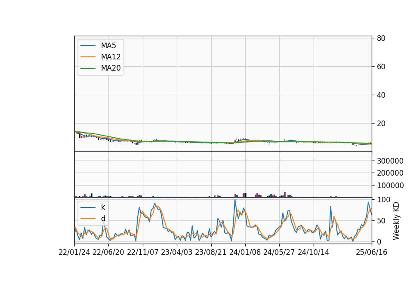Screen dimensions: 413x297
Task: Click the volume axis value 100000
Action: (x=390, y=186)
